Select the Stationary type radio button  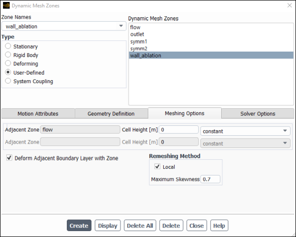click(x=8, y=46)
